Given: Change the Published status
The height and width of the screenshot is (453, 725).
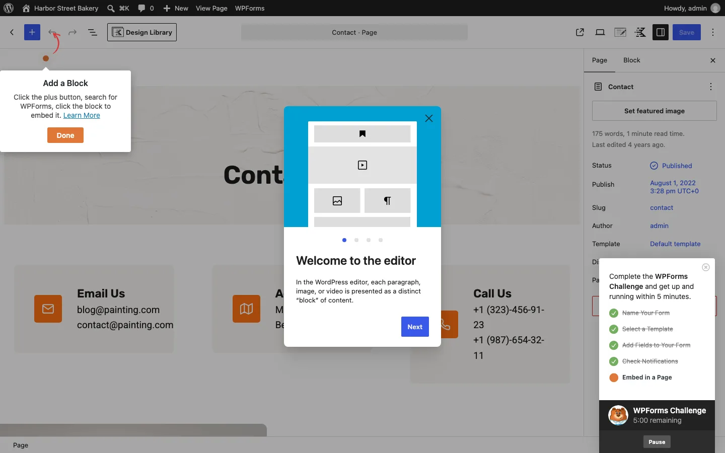Looking at the screenshot, I should pos(671,166).
